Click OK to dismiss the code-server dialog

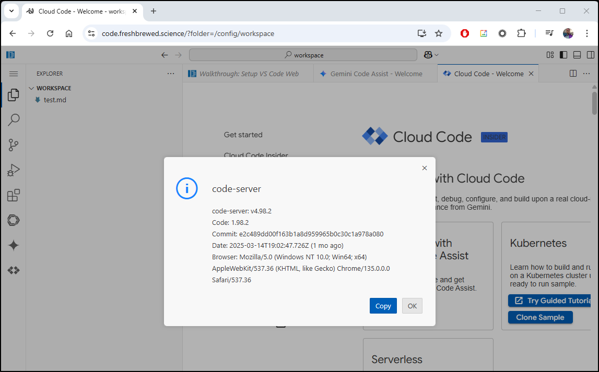tap(412, 306)
